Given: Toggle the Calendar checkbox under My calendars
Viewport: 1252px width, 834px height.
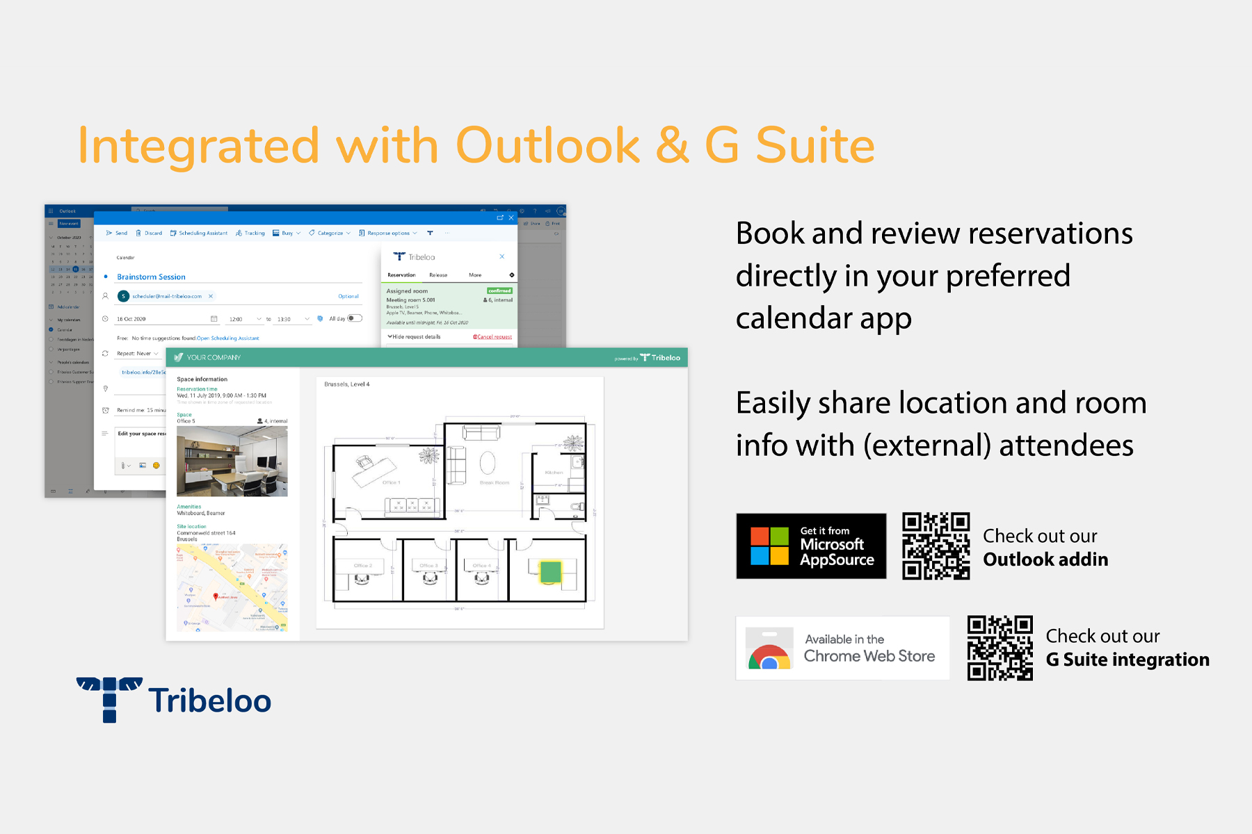Looking at the screenshot, I should pyautogui.click(x=51, y=330).
